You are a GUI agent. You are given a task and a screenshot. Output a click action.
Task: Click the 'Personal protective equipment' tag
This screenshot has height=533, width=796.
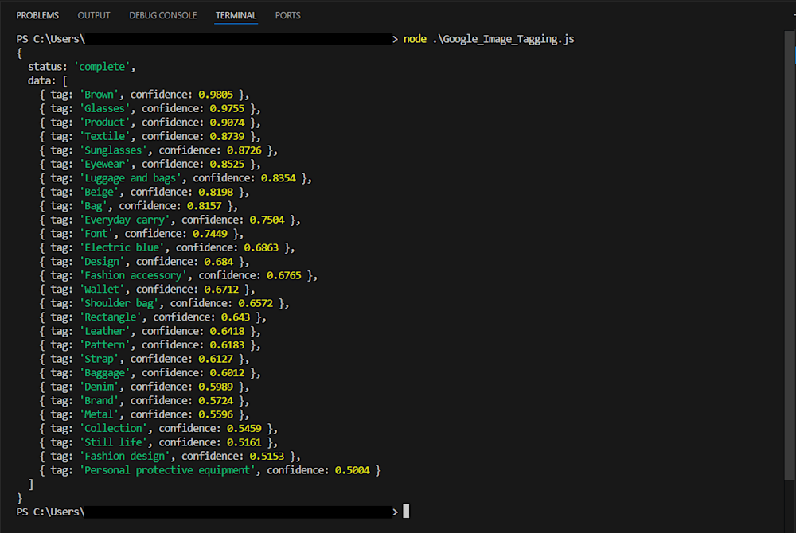click(167, 470)
